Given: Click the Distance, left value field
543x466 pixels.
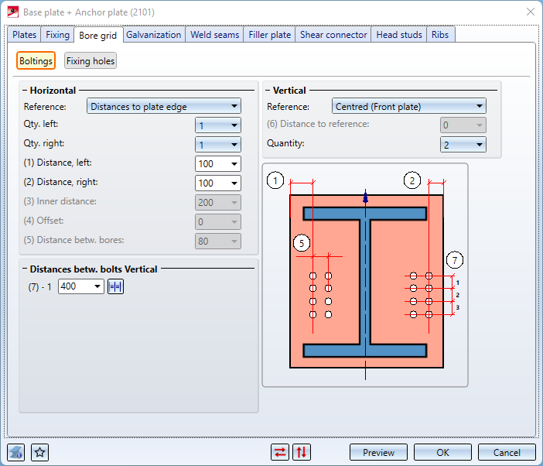Looking at the screenshot, I should pos(210,163).
